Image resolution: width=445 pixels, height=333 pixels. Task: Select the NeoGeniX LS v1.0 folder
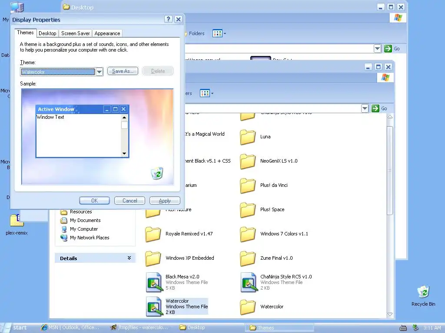point(269,161)
